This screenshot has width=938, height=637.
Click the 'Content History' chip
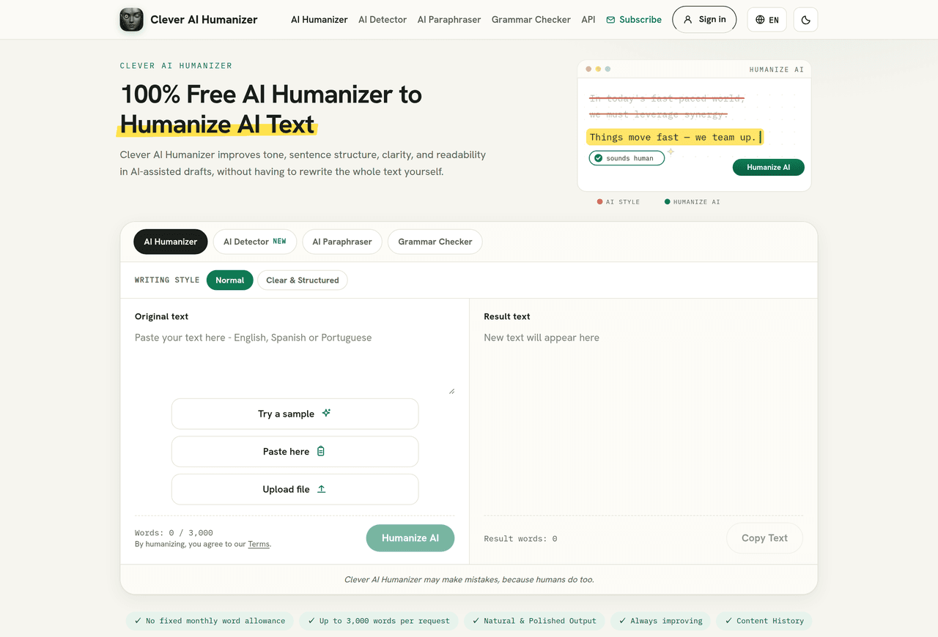pos(764,621)
